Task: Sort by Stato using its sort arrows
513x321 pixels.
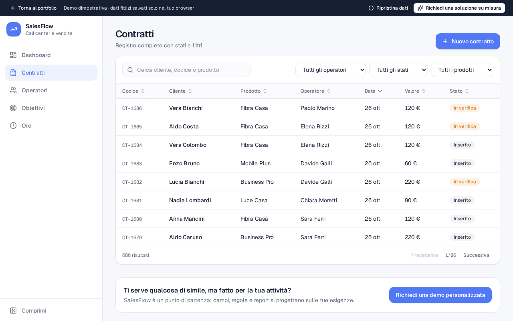Action: coord(467,91)
